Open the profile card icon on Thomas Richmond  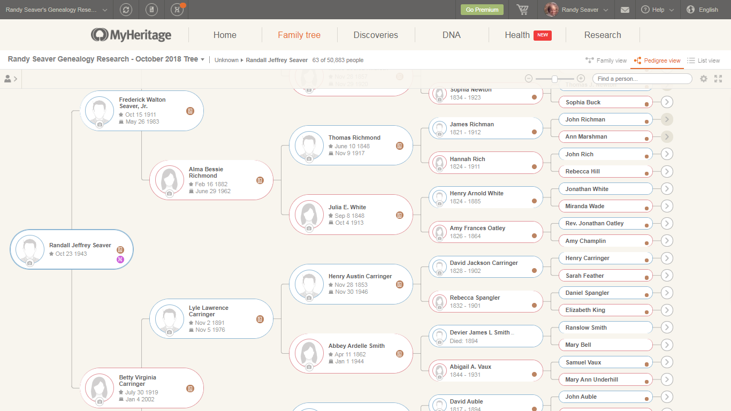click(399, 146)
